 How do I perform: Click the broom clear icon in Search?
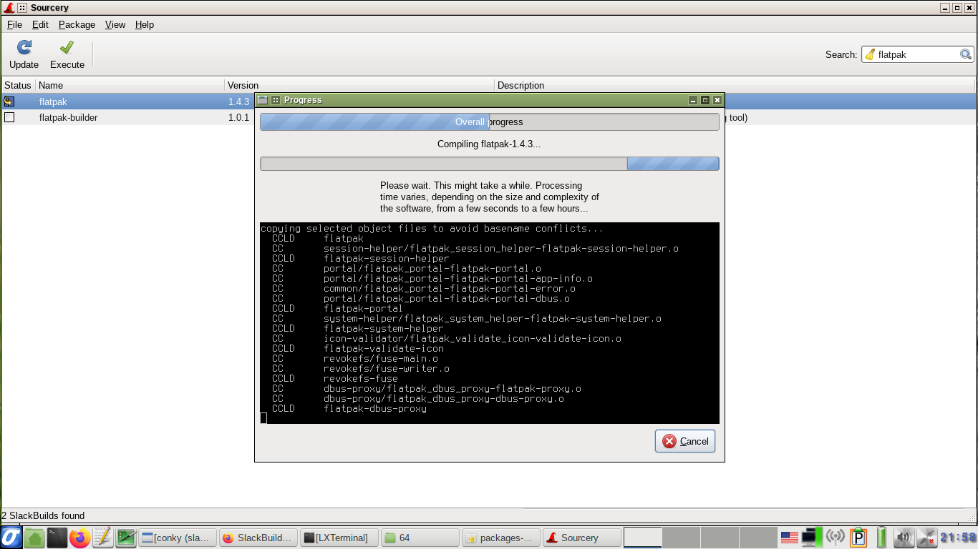click(869, 54)
